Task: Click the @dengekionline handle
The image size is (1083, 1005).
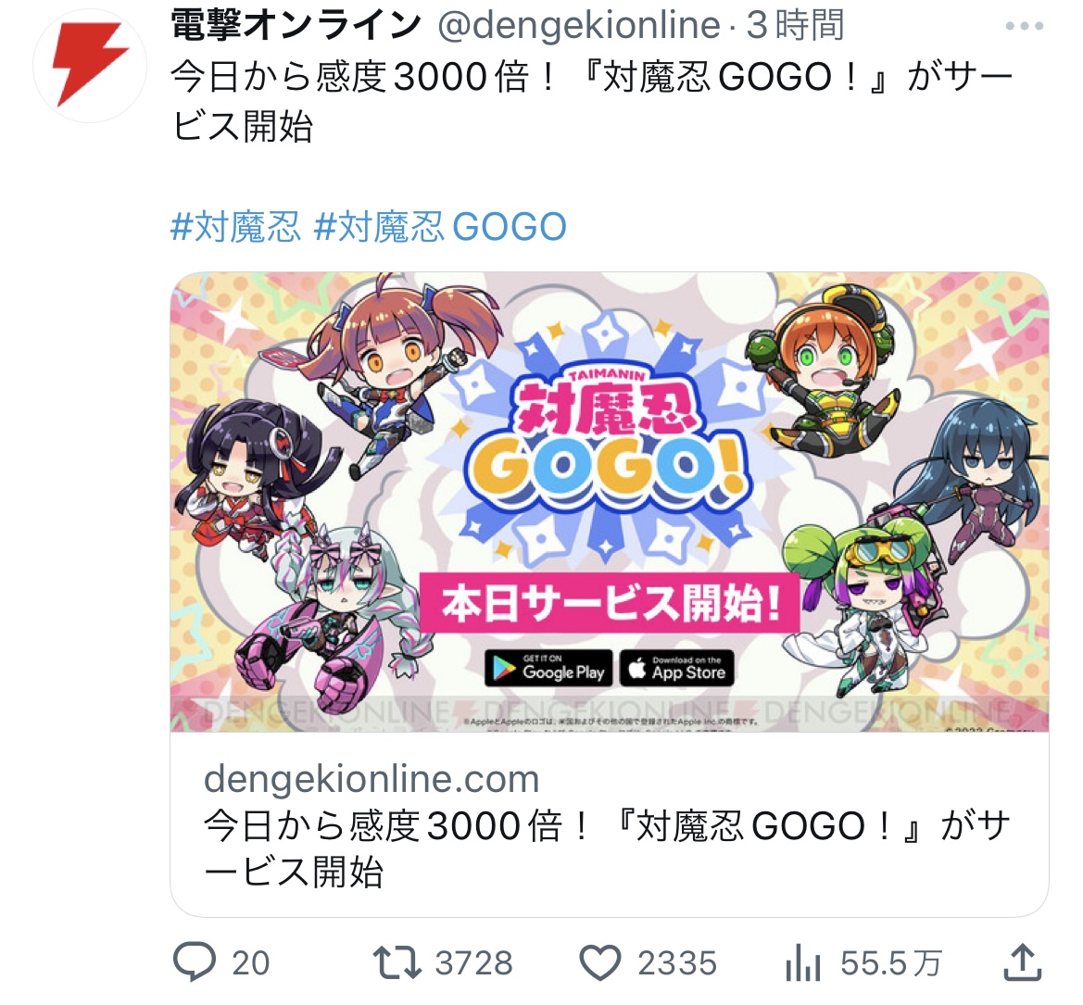Action: click(x=579, y=26)
